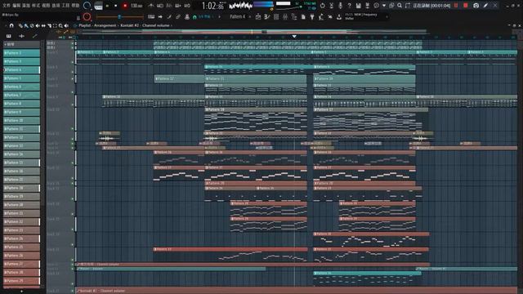The height and width of the screenshot is (294, 523).
Task: Open recorder pen annotation tool
Action: click(x=486, y=6)
